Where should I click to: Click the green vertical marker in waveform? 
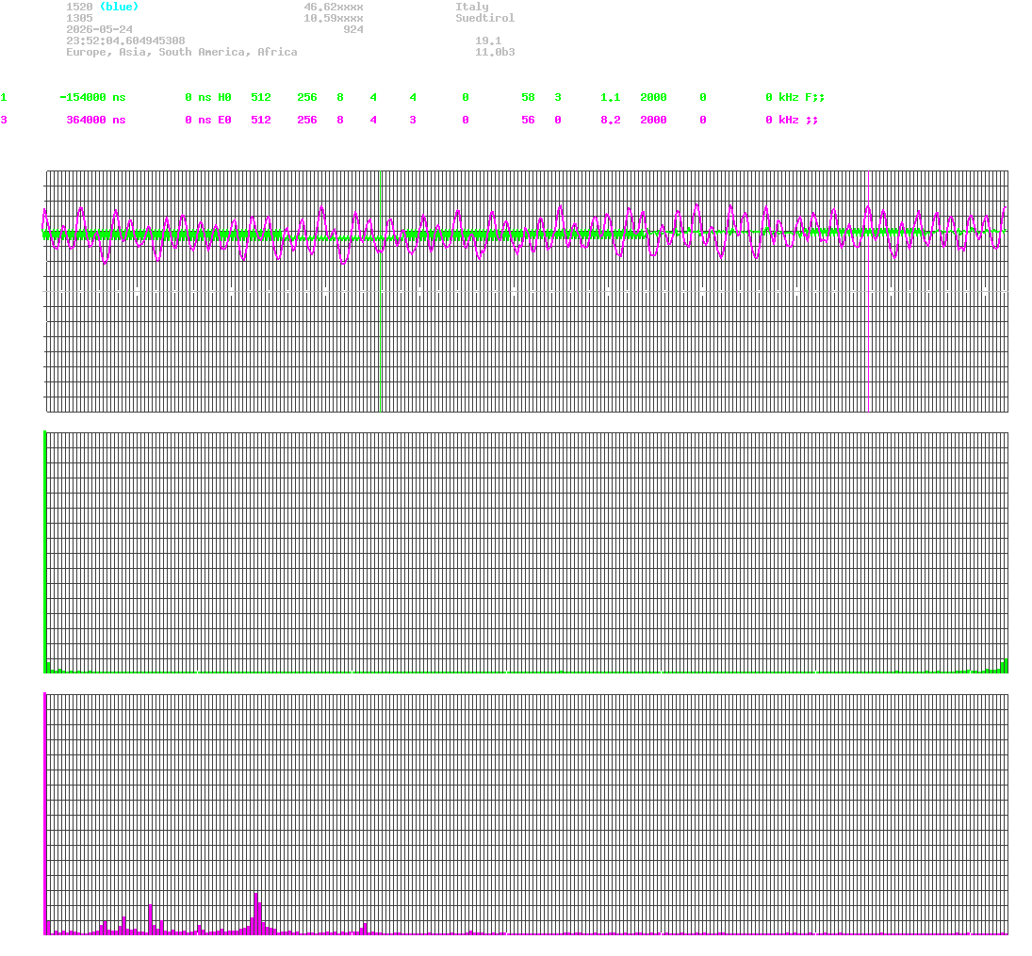[x=381, y=291]
